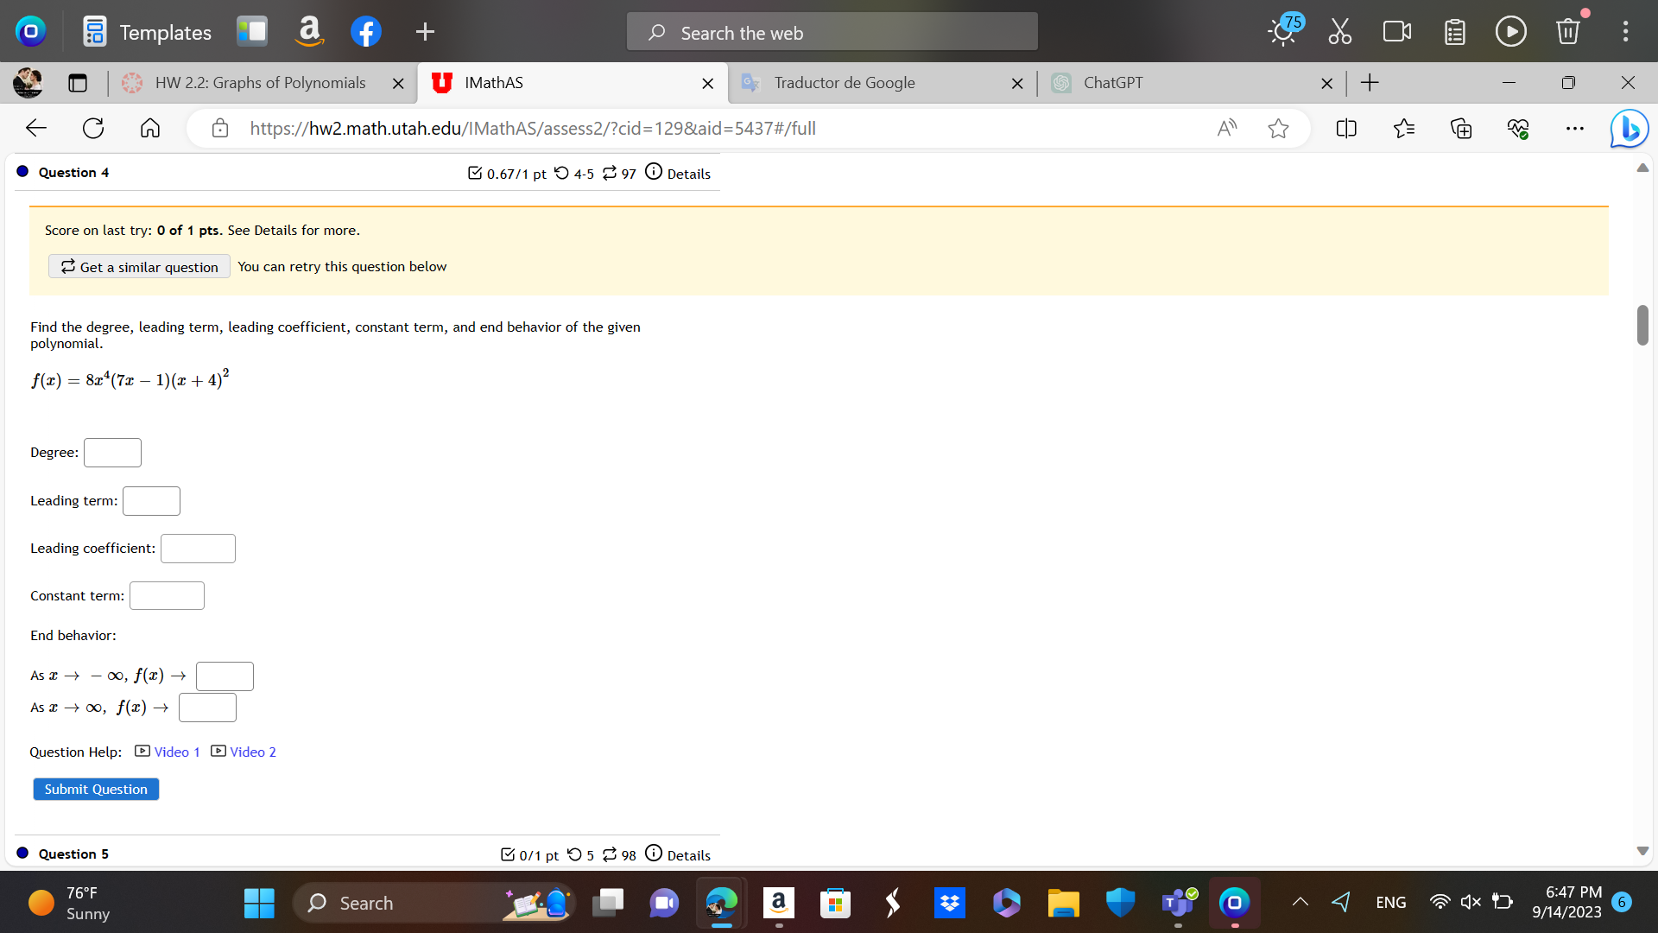Click Get a similar question button
The height and width of the screenshot is (933, 1658).
139,267
